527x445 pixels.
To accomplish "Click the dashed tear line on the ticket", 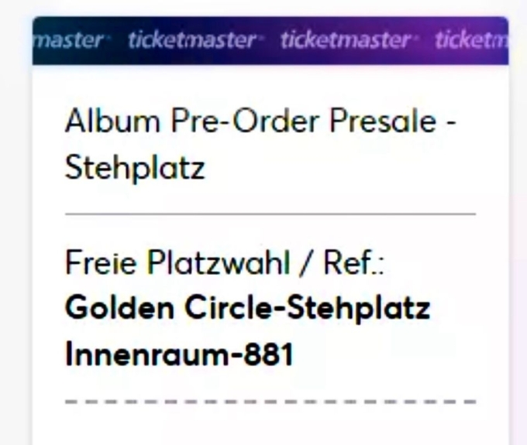I will pos(270,402).
